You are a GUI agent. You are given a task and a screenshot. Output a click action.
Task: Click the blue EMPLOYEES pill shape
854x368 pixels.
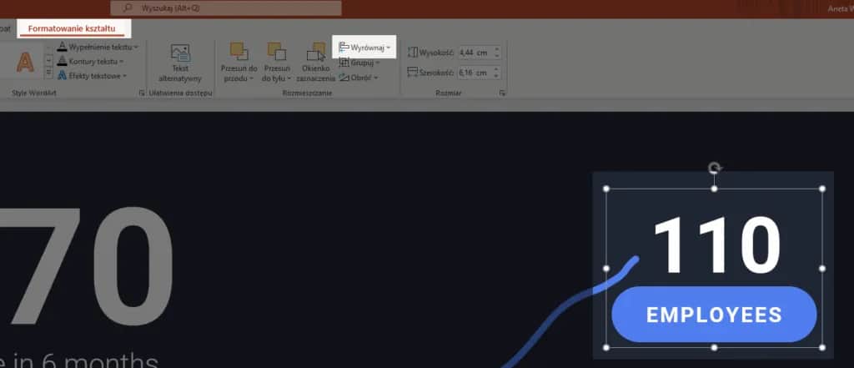pyautogui.click(x=714, y=315)
